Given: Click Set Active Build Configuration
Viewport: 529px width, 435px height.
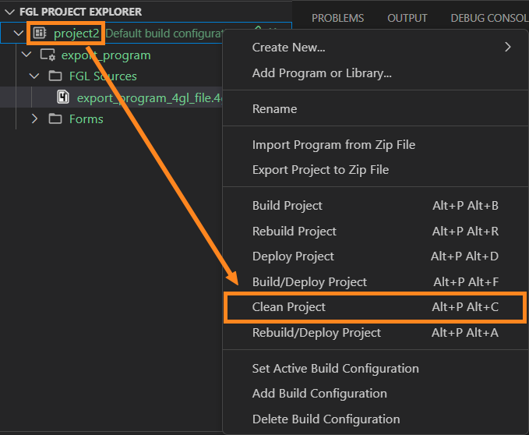Looking at the screenshot, I should point(335,369).
